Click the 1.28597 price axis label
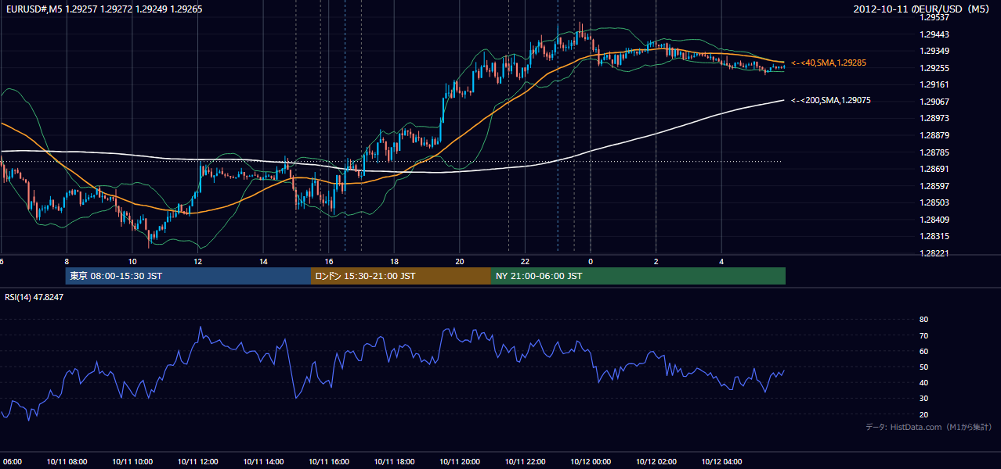The width and height of the screenshot is (1001, 469). point(933,186)
